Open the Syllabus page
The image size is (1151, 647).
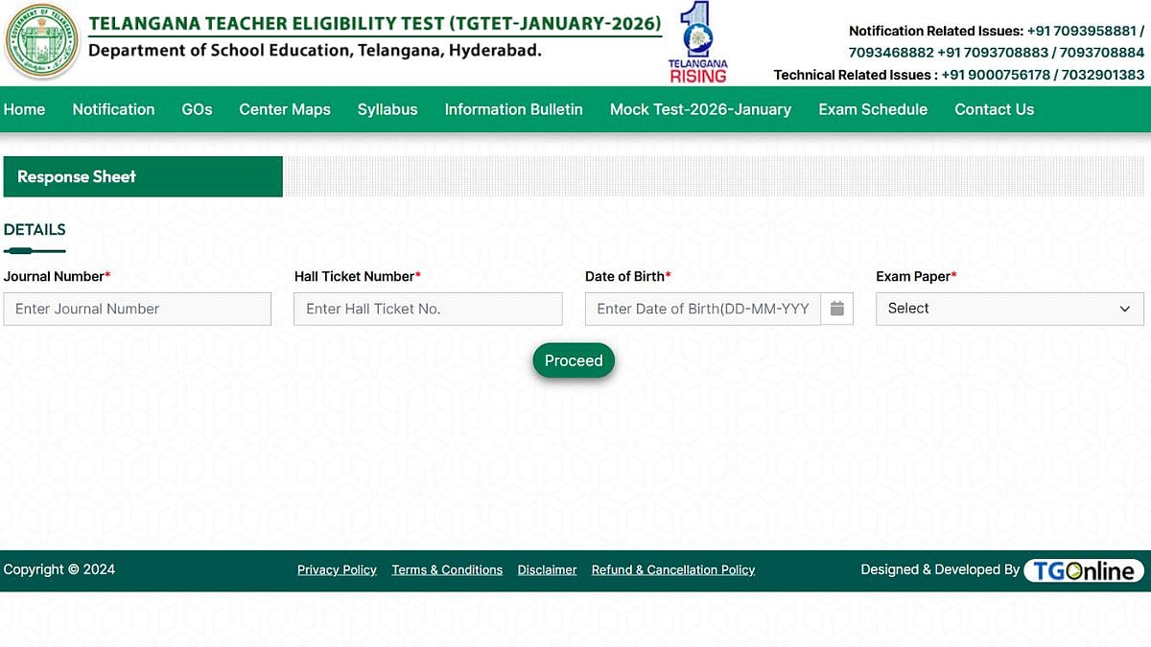click(x=388, y=109)
